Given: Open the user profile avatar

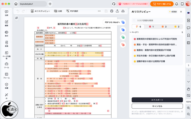Looking at the screenshot, I should [x=188, y=4].
